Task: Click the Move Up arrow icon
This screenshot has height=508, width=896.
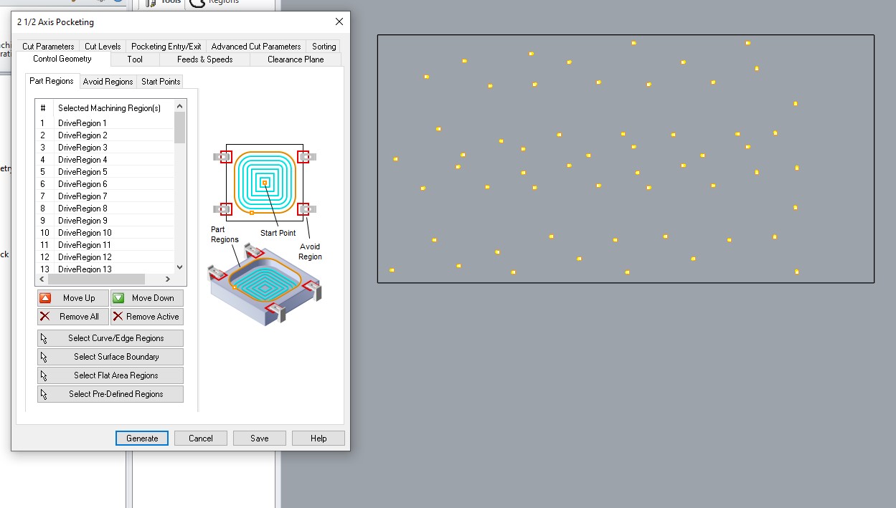Action: tap(45, 298)
